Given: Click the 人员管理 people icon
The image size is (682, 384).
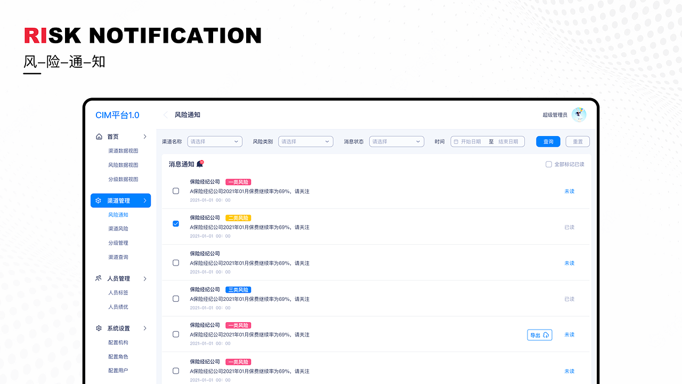Looking at the screenshot, I should (99, 278).
